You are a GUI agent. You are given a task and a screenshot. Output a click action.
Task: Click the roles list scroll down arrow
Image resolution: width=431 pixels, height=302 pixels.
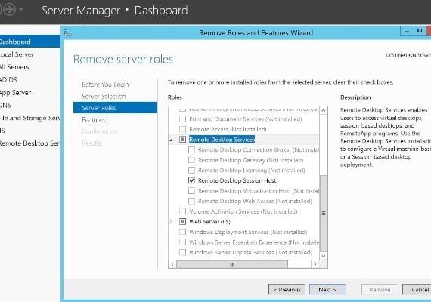[324, 256]
